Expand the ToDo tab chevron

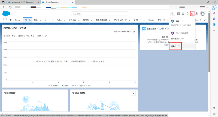(x=64, y=20)
